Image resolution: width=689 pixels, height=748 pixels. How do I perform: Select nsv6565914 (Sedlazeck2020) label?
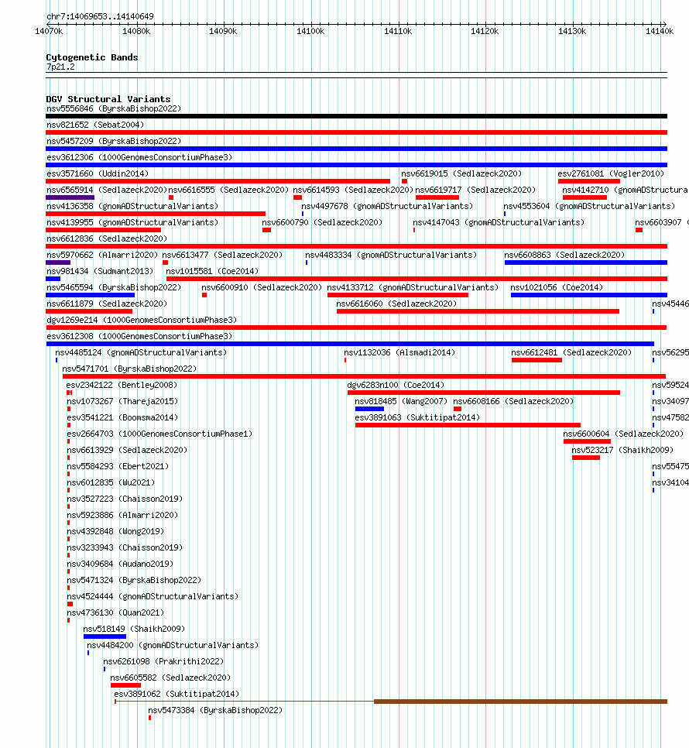point(107,190)
